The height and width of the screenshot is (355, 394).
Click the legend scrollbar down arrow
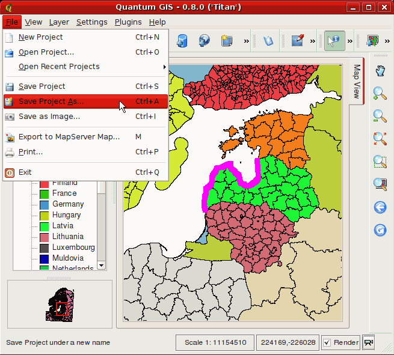[102, 265]
